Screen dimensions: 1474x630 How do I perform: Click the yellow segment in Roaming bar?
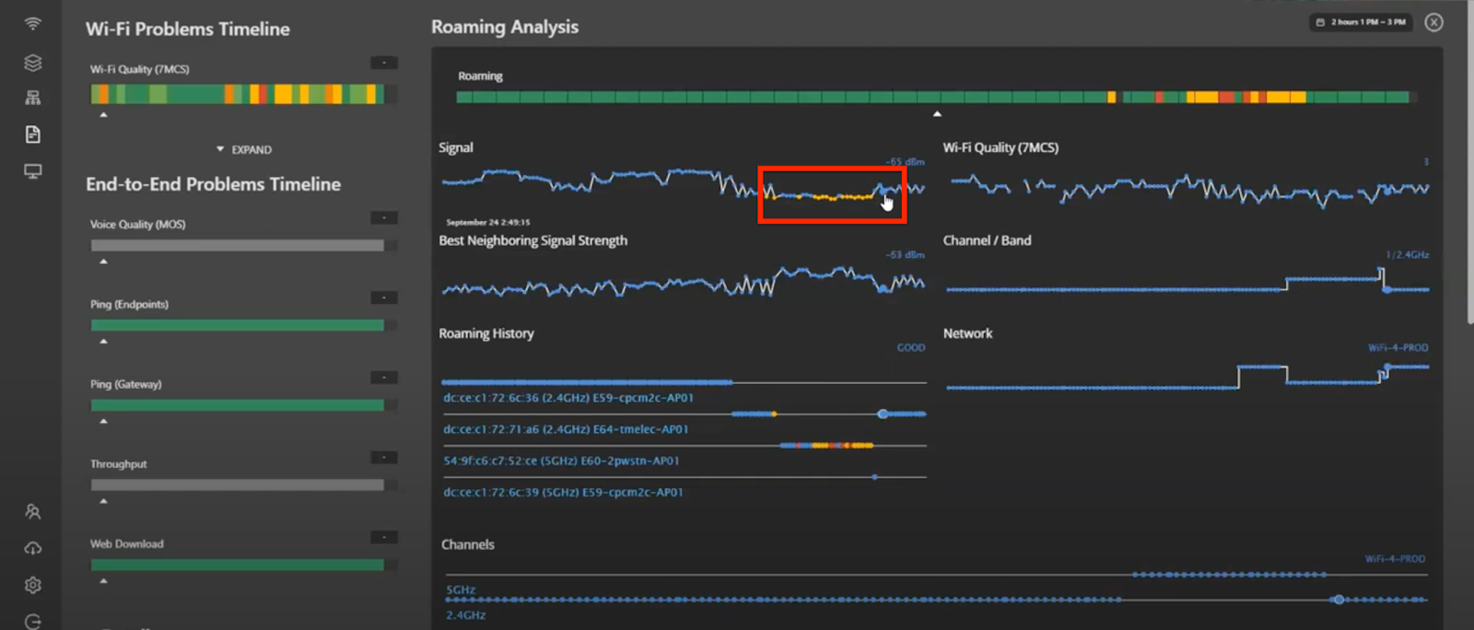[x=1285, y=97]
